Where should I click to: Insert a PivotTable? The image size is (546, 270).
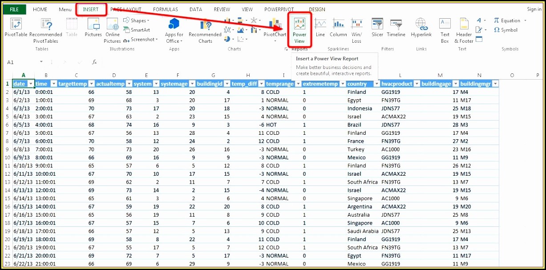click(16, 28)
